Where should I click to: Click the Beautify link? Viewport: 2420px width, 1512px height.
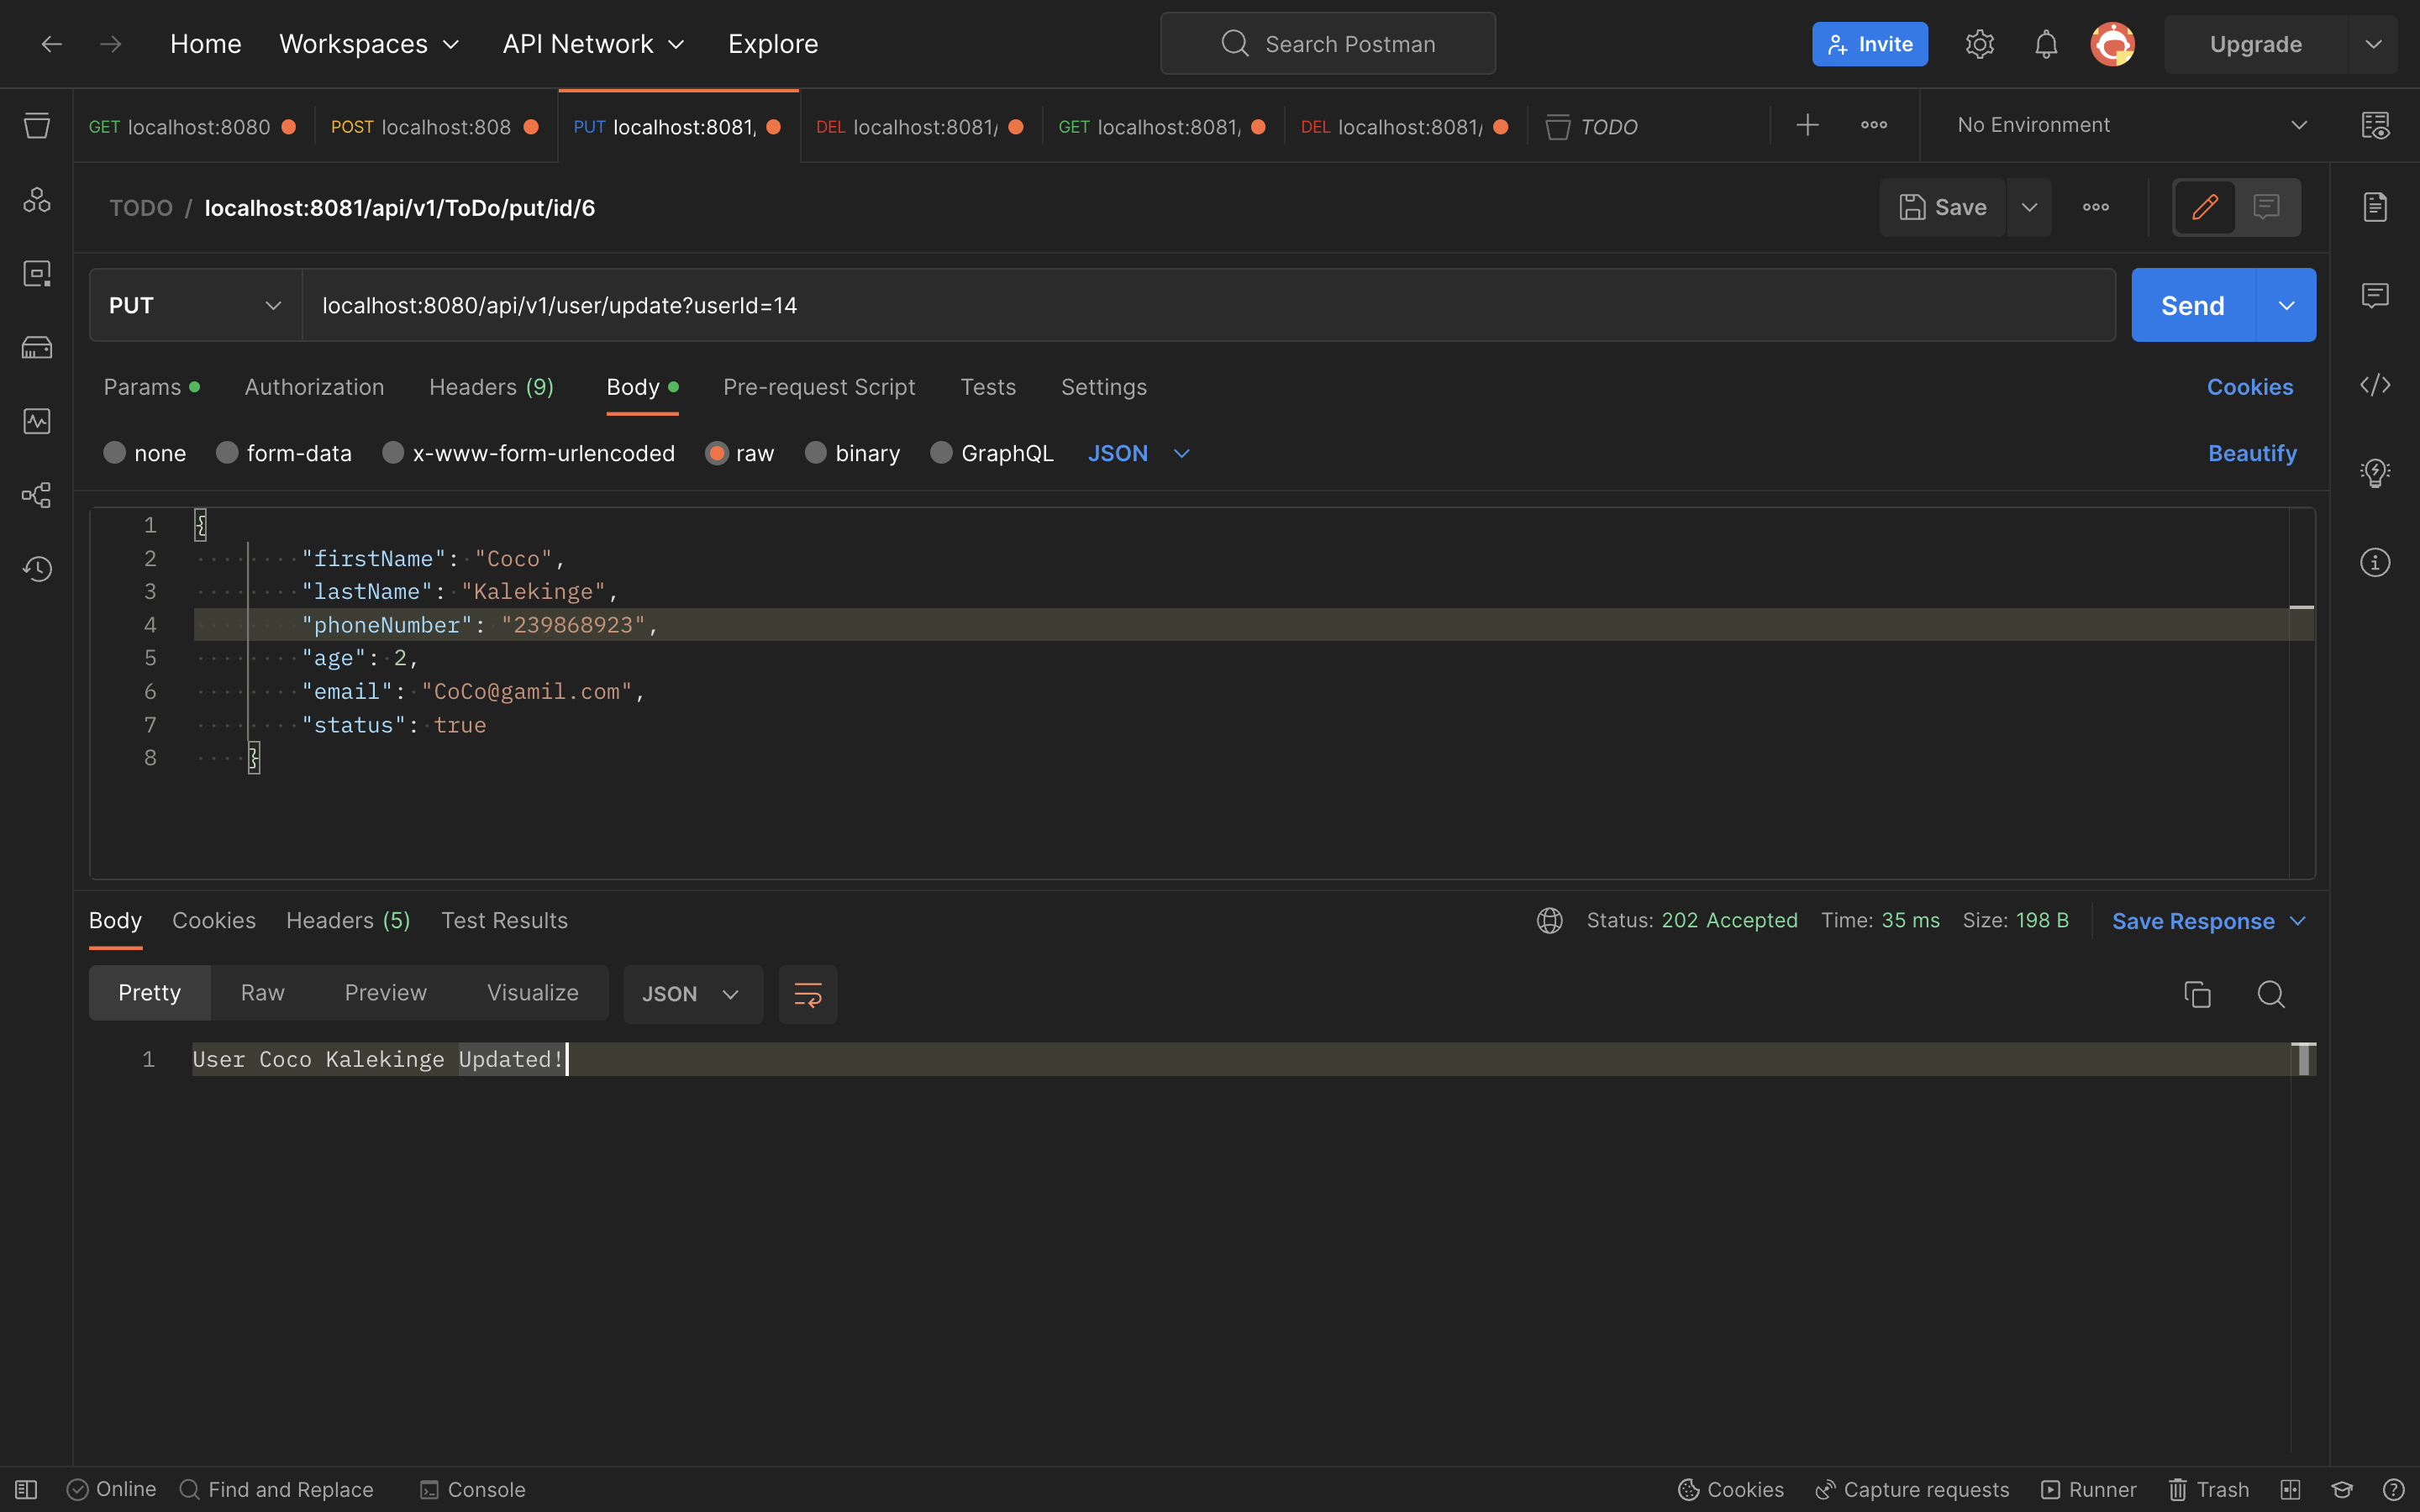pyautogui.click(x=2252, y=453)
